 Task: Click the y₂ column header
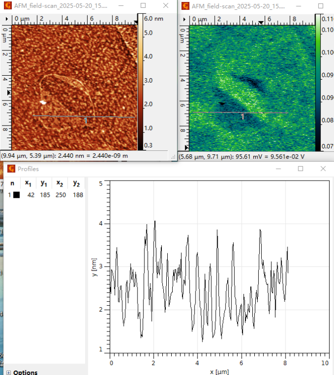click(x=76, y=183)
